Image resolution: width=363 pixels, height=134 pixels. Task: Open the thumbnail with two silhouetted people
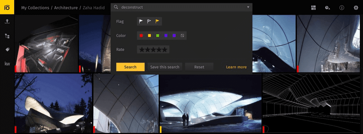click(211, 103)
